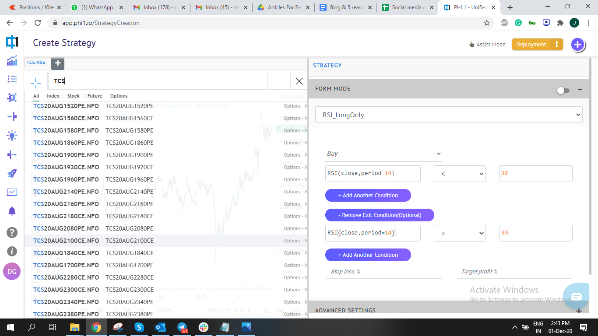Click the right-pointing arrow icon in sidebar
The width and height of the screenshot is (598, 336).
(12, 154)
